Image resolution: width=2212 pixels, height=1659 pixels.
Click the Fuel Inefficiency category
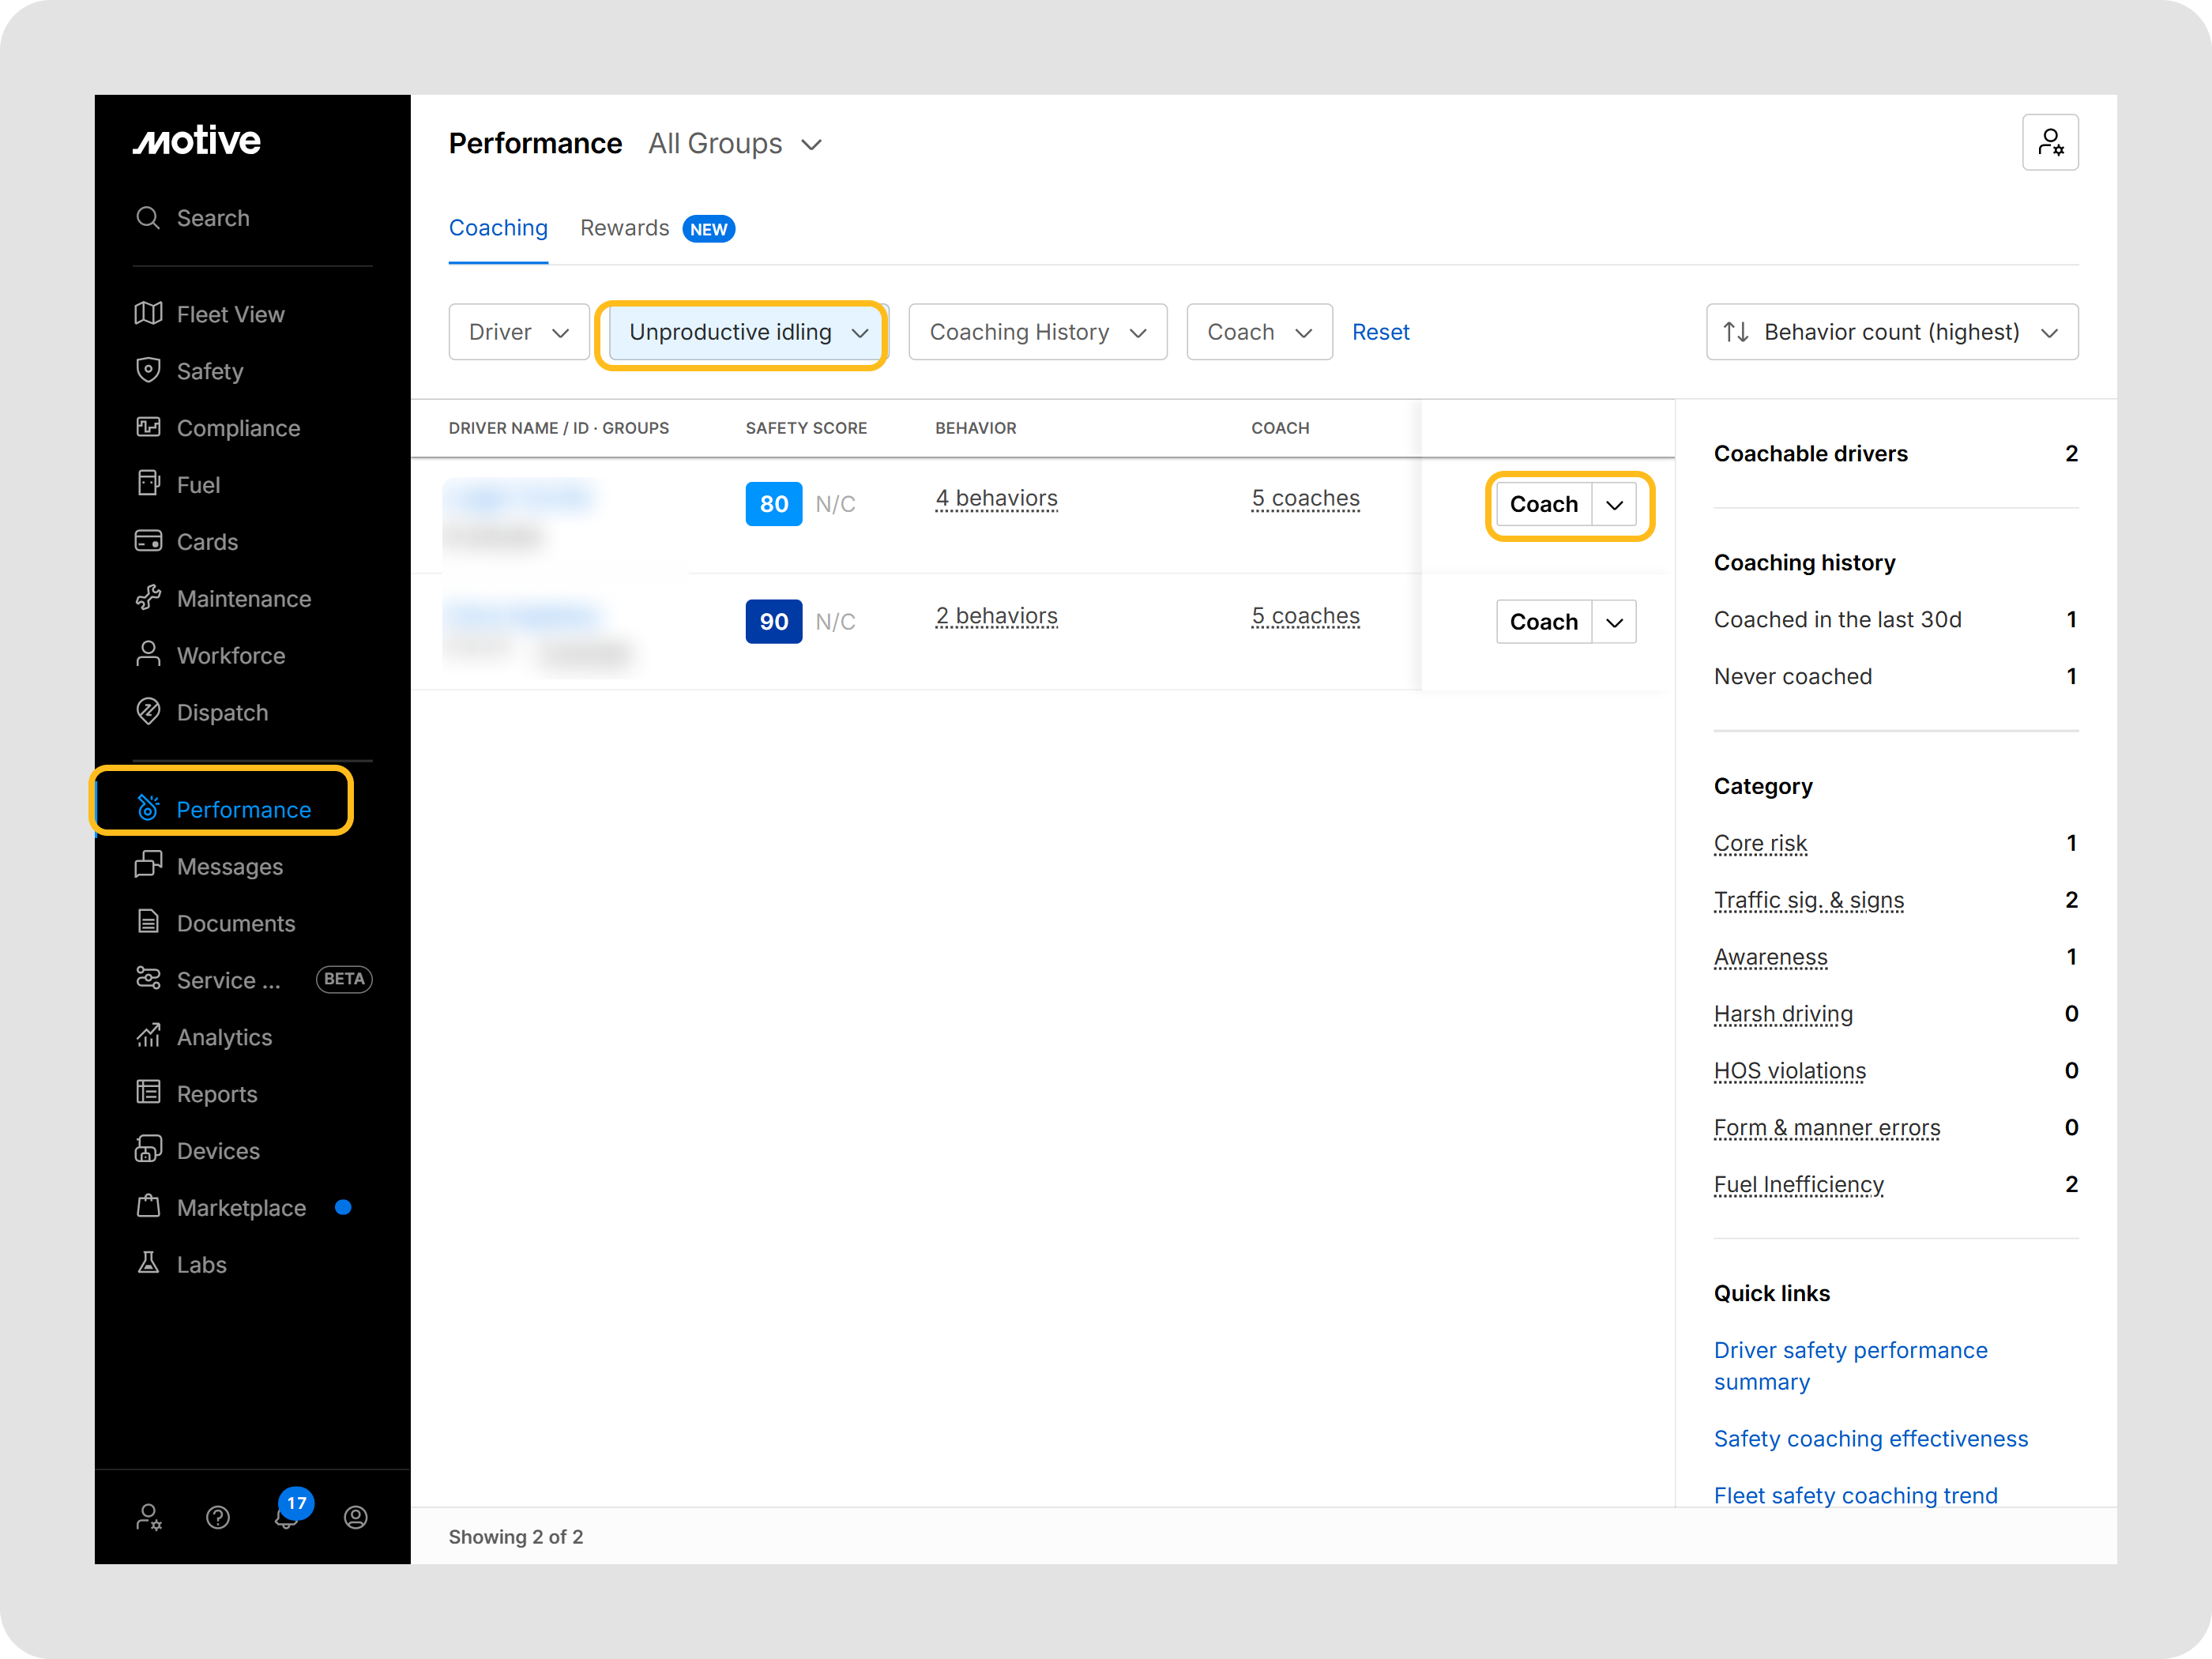1798,1185
